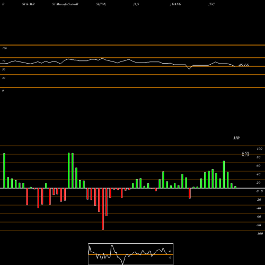Viewport: 265px width, 265px height.
Task: Click the '(5,5' parameter text
Action: click(136, 4)
